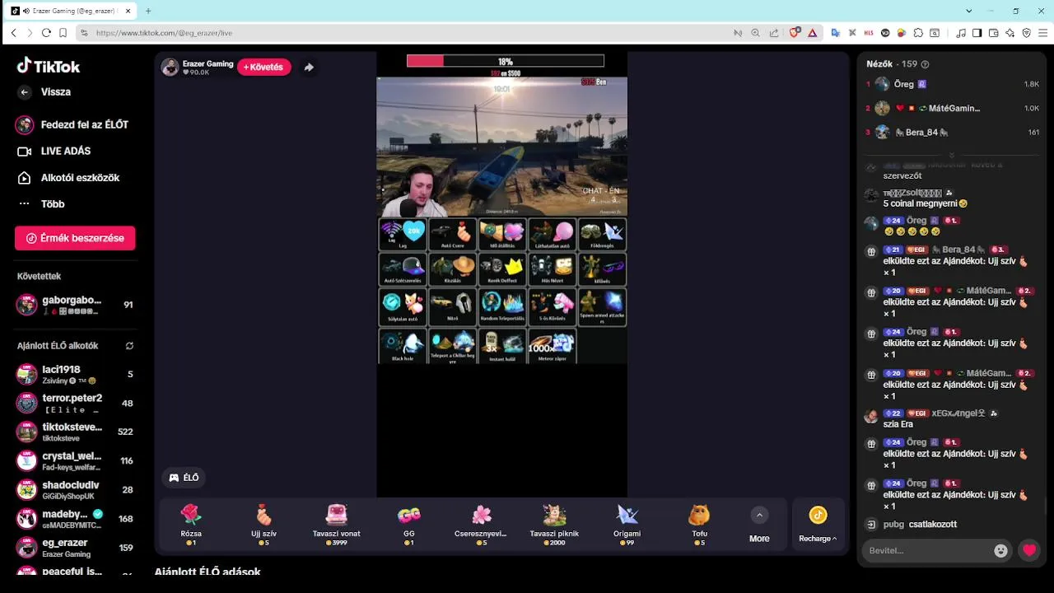Open the Brave VPN shield icon
Screen dimensions: 1054x593
pyautogui.click(x=1026, y=33)
